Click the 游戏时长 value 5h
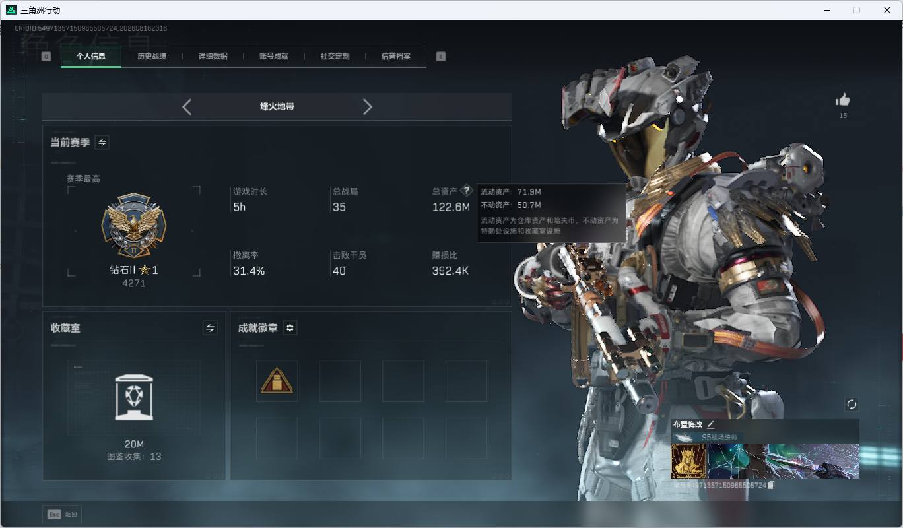 coord(239,207)
